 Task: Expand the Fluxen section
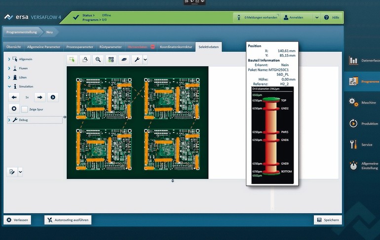point(9,69)
